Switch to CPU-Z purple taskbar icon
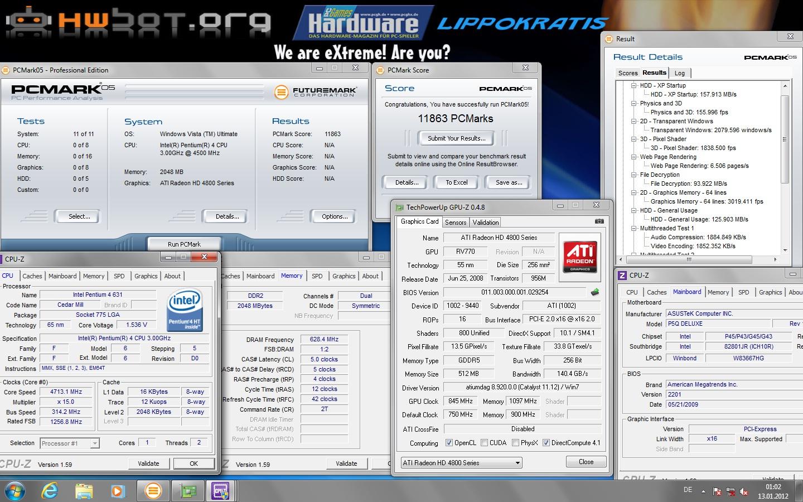 (221, 491)
